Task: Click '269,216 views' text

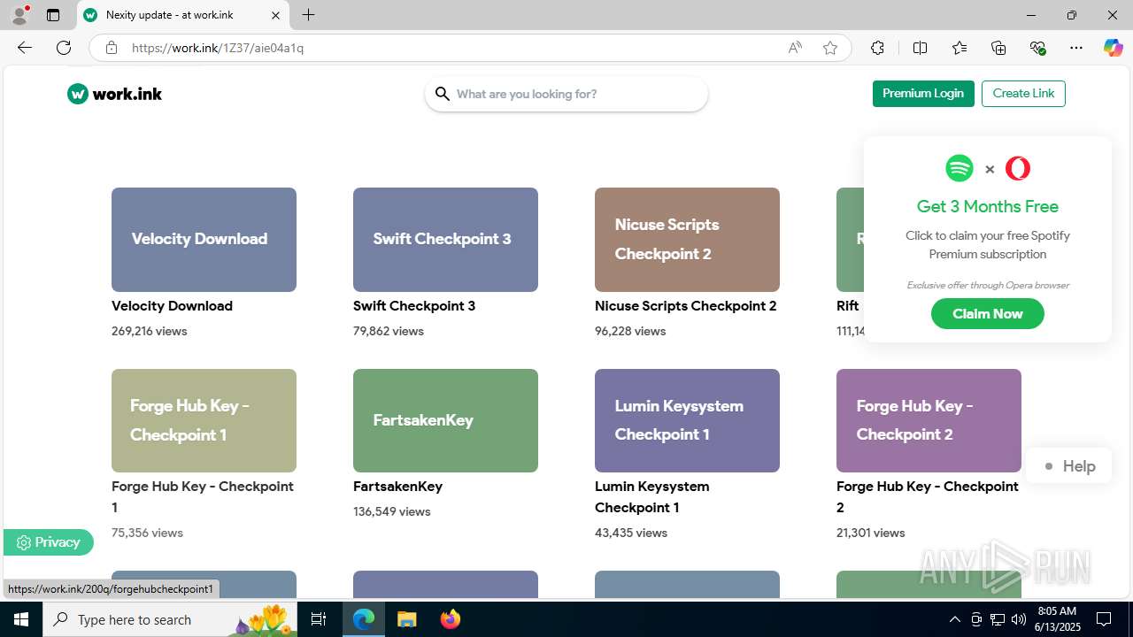Action: tap(150, 331)
